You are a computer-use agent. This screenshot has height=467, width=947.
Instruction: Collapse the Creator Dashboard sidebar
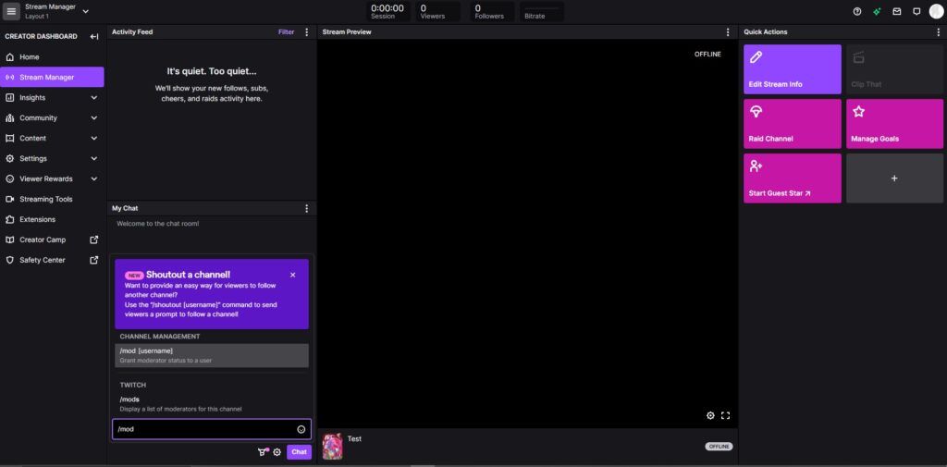(x=94, y=36)
